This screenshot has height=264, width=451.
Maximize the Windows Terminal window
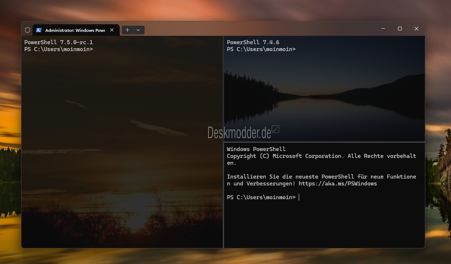[x=400, y=29]
